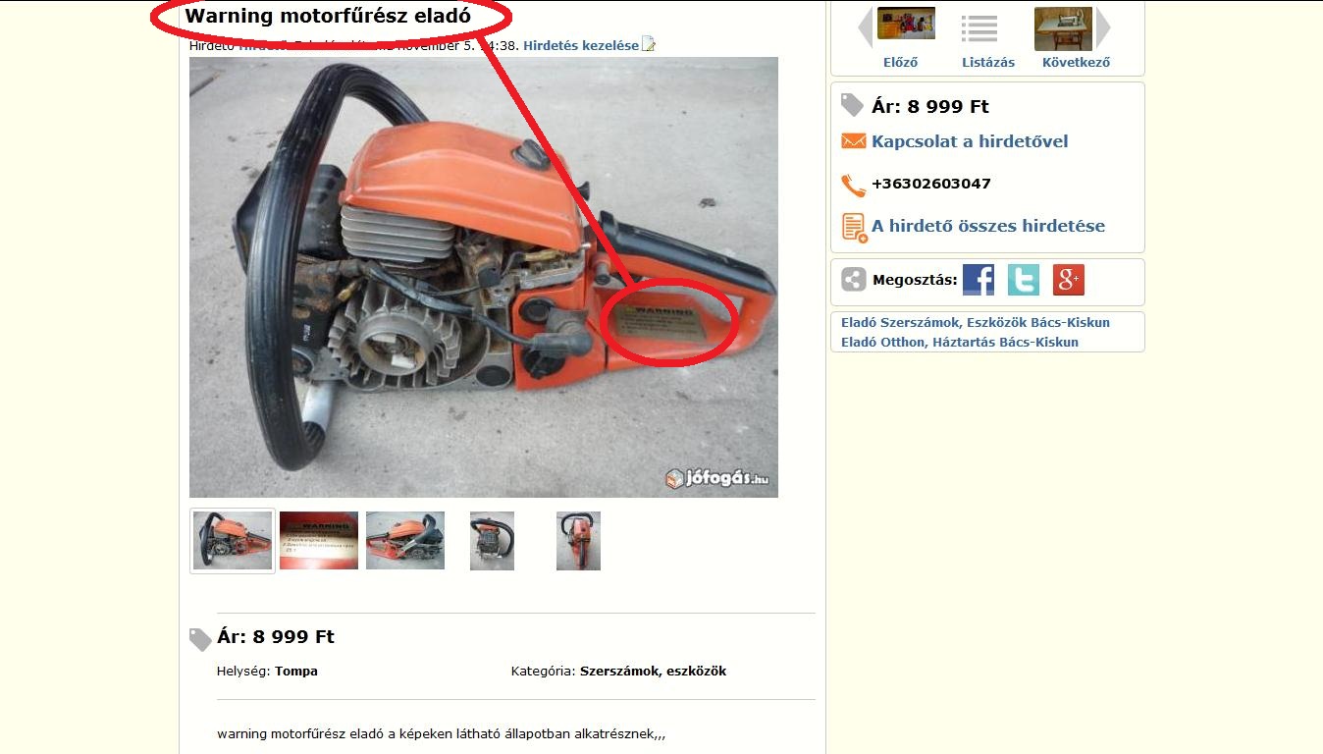
Task: Share the ad on Twitter
Action: click(1024, 280)
